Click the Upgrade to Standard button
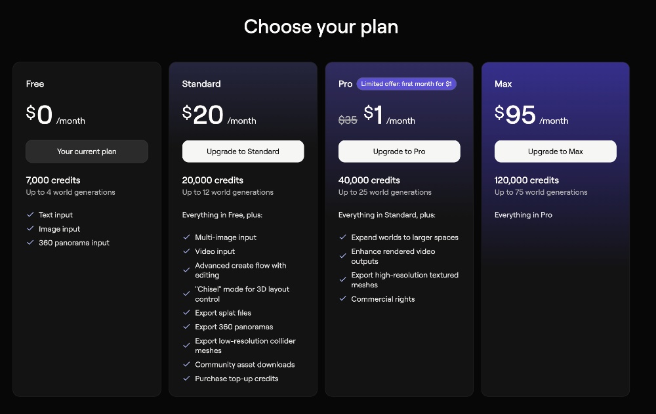 (243, 152)
